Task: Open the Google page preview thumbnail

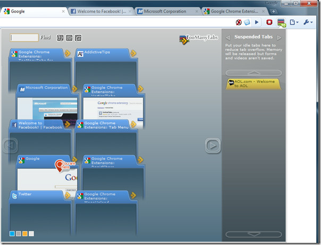Action: pos(47,179)
